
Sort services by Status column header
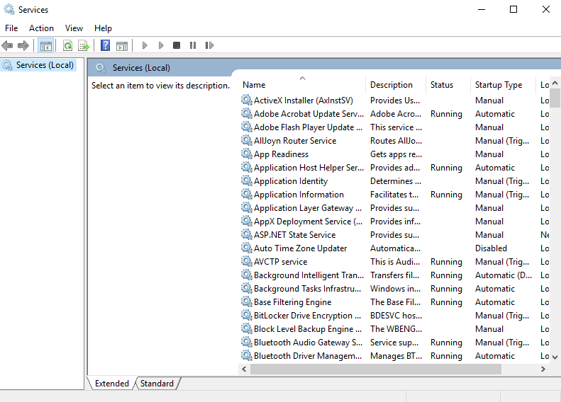click(x=442, y=85)
